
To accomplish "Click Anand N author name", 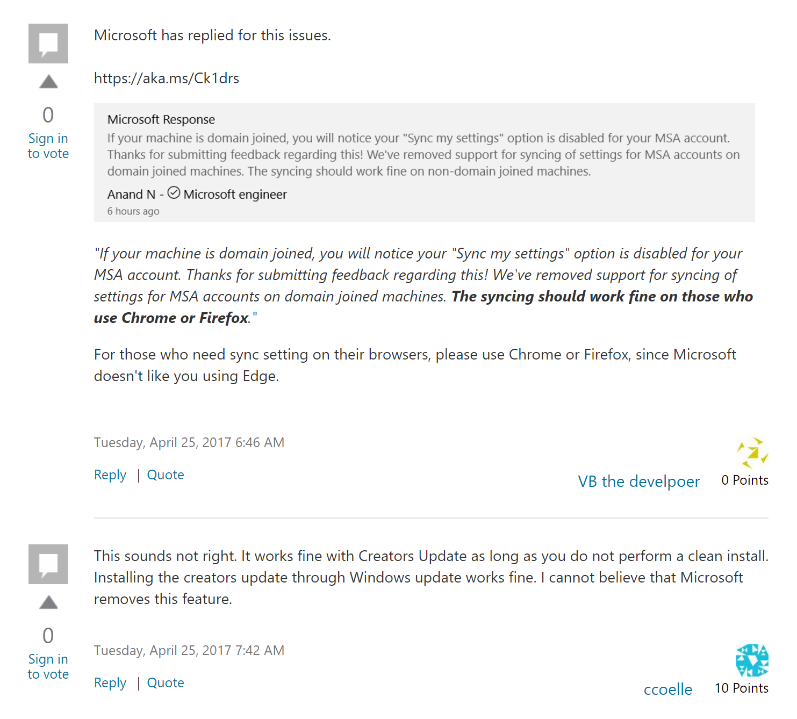I will tap(131, 195).
